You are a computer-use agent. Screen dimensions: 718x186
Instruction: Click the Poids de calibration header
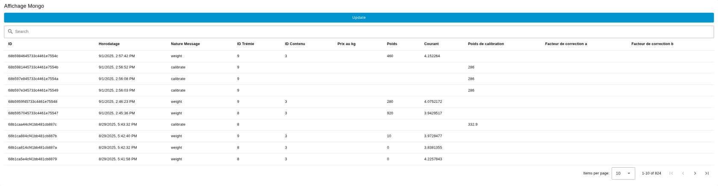click(486, 44)
